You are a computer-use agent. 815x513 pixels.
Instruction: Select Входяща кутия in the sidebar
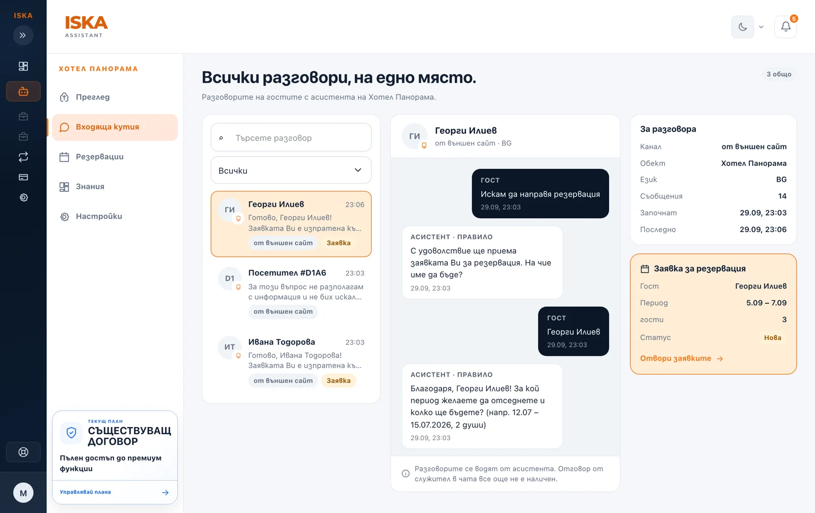click(115, 127)
